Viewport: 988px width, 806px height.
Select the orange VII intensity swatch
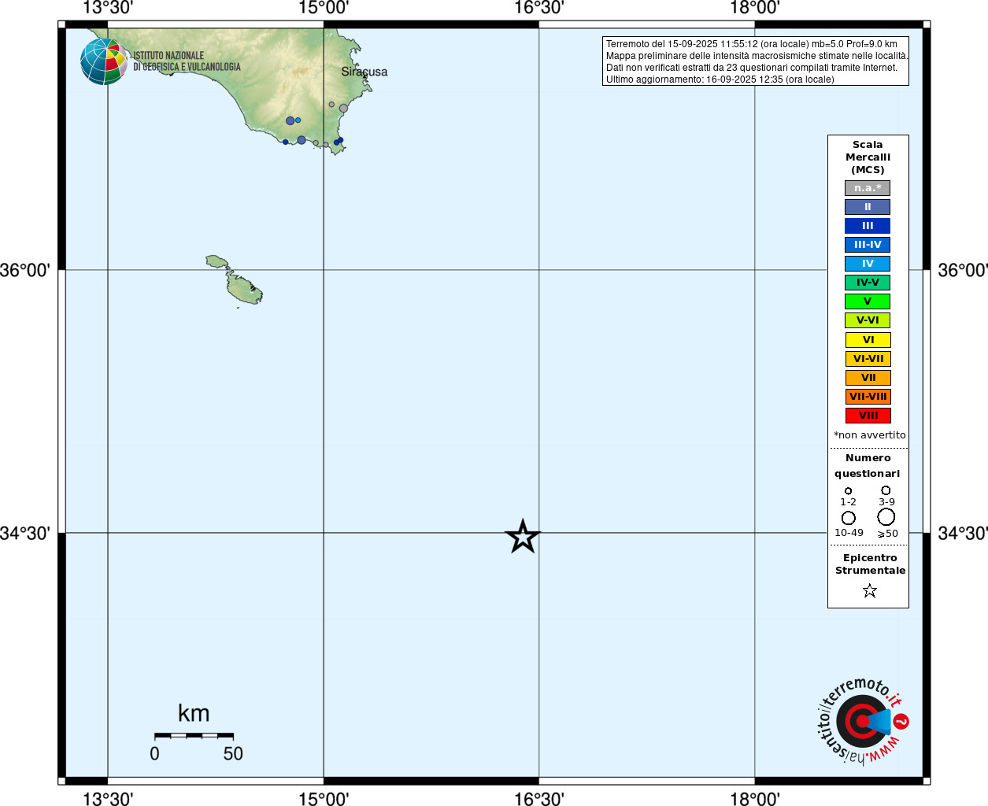(x=868, y=378)
